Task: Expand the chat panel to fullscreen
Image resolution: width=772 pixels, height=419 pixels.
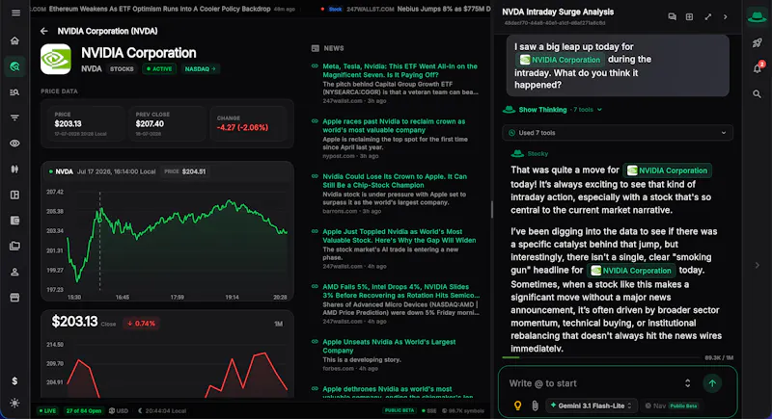Action: click(707, 16)
